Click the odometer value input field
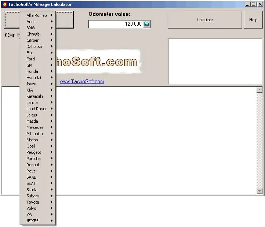The width and height of the screenshot is (265, 227). click(116, 24)
